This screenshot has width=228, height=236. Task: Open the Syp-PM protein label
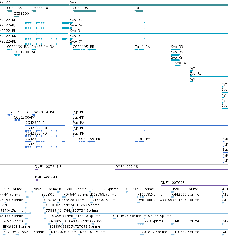[x=79, y=134]
